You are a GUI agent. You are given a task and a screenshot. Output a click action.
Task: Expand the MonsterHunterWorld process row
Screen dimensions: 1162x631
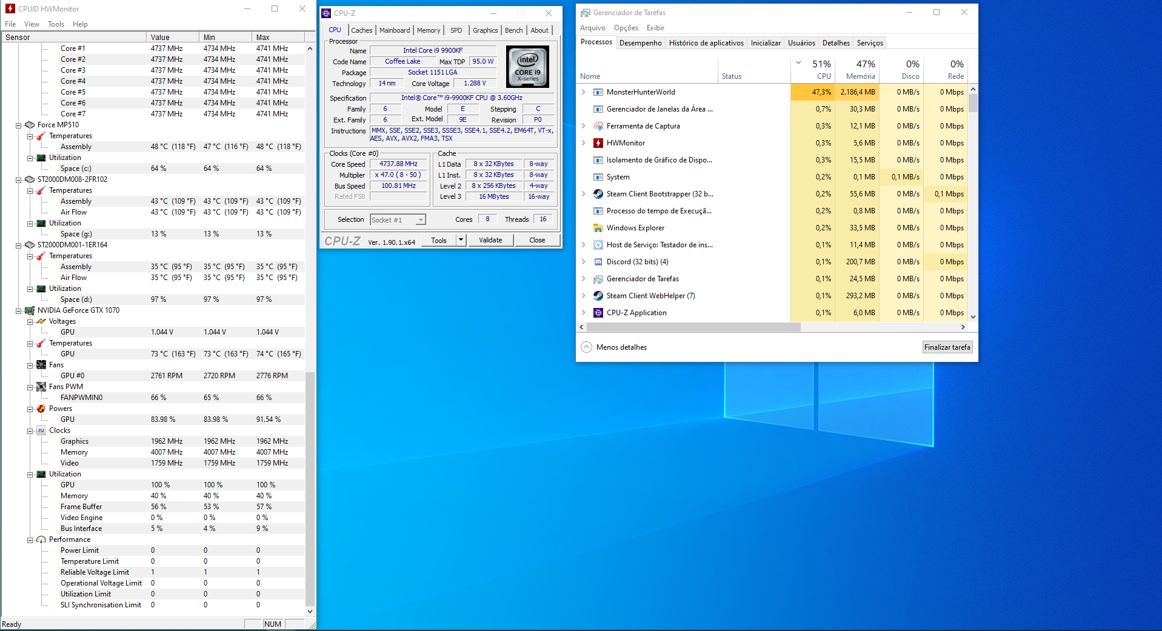[x=584, y=92]
